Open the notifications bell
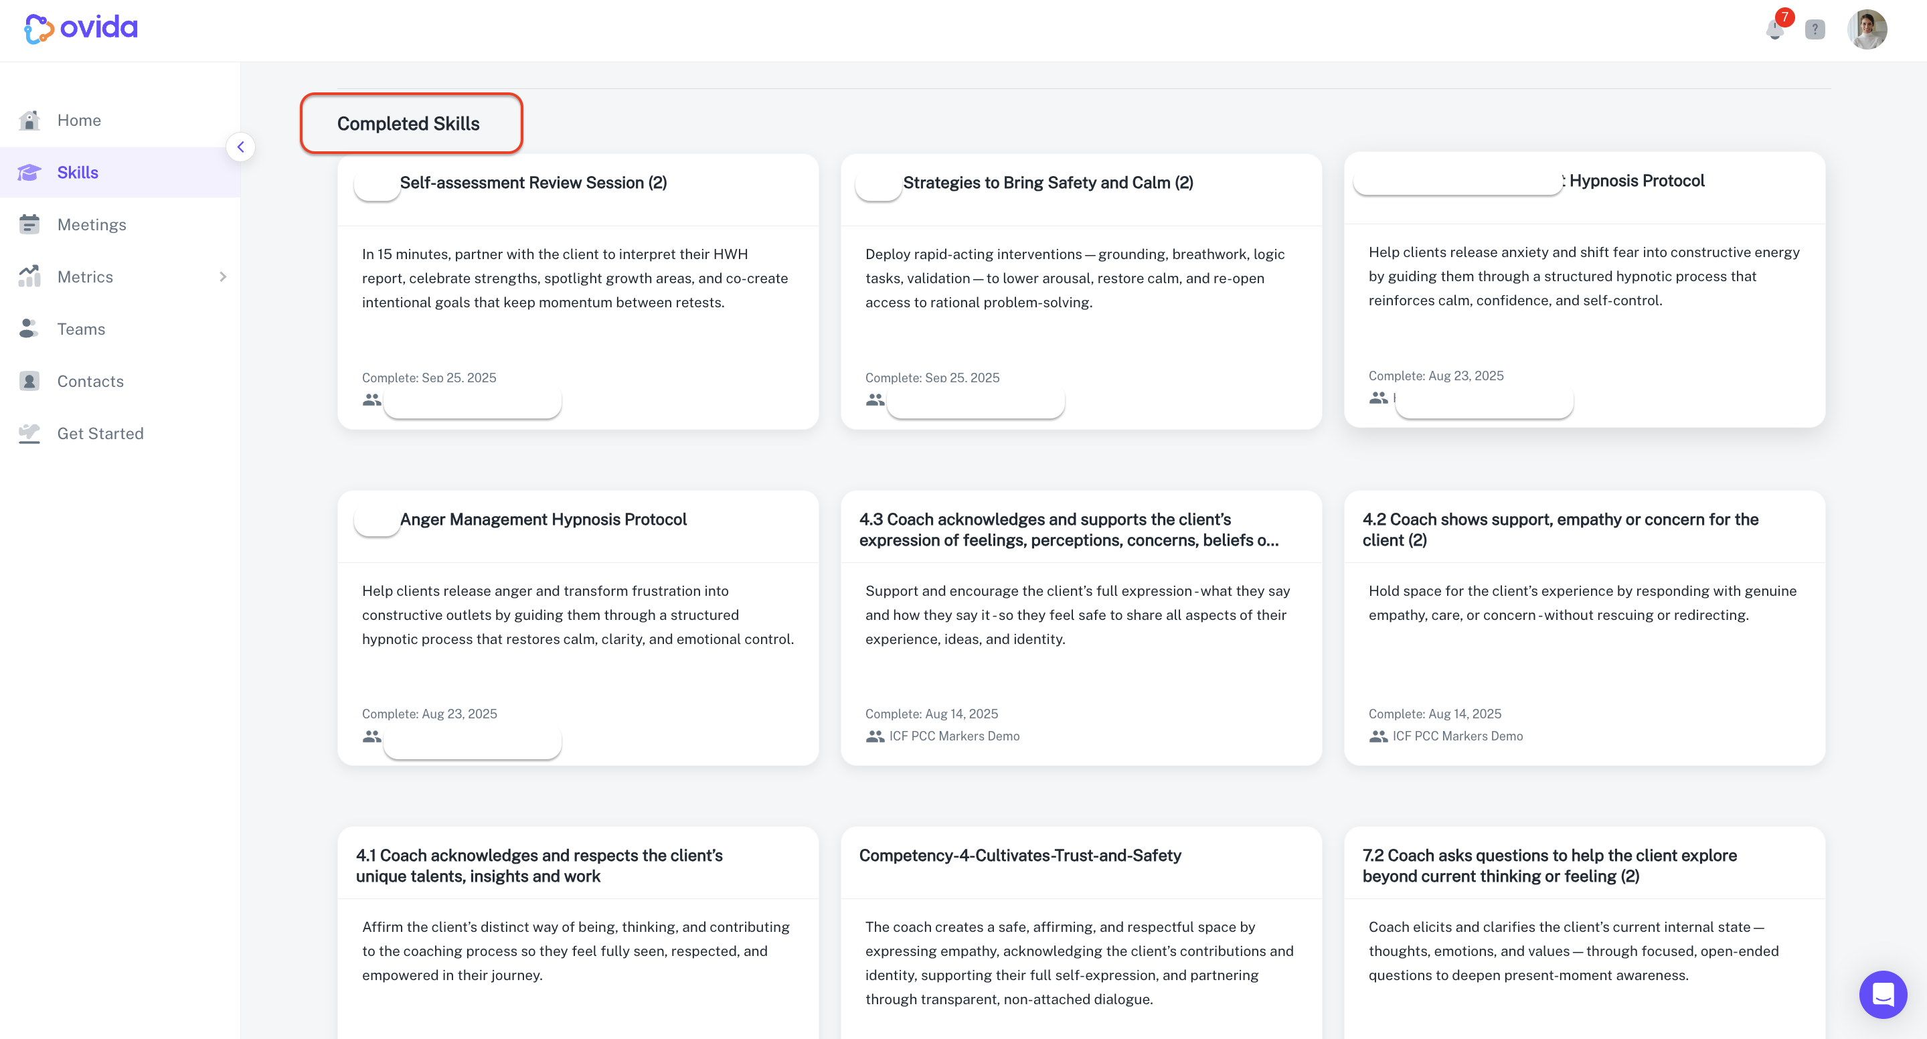Viewport: 1927px width, 1039px height. click(x=1775, y=29)
